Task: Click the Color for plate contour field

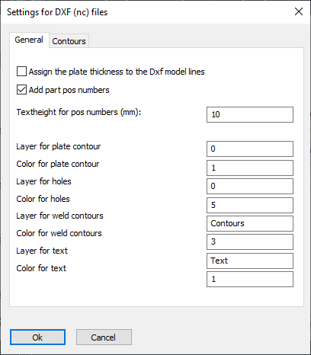Action: click(x=250, y=168)
